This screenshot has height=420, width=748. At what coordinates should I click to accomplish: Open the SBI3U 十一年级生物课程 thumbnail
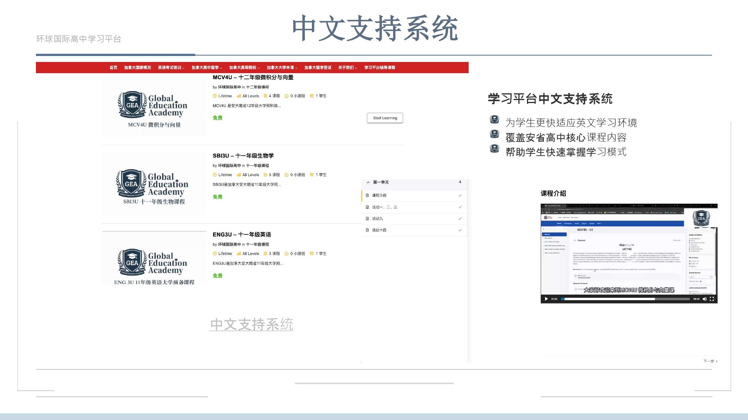click(x=154, y=184)
